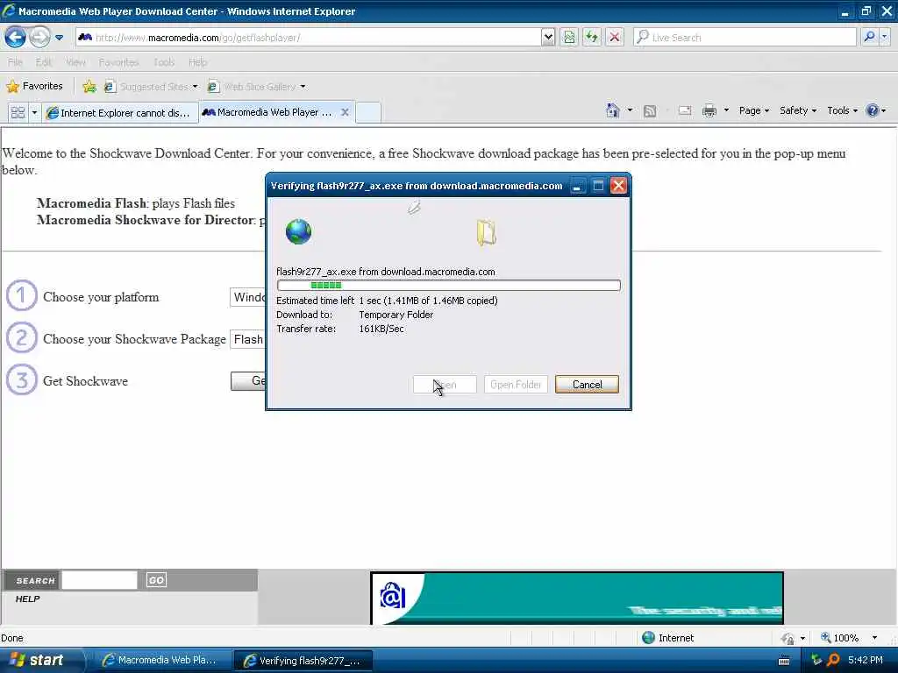Click the download progress bar
Image resolution: width=898 pixels, height=673 pixels.
click(x=448, y=285)
